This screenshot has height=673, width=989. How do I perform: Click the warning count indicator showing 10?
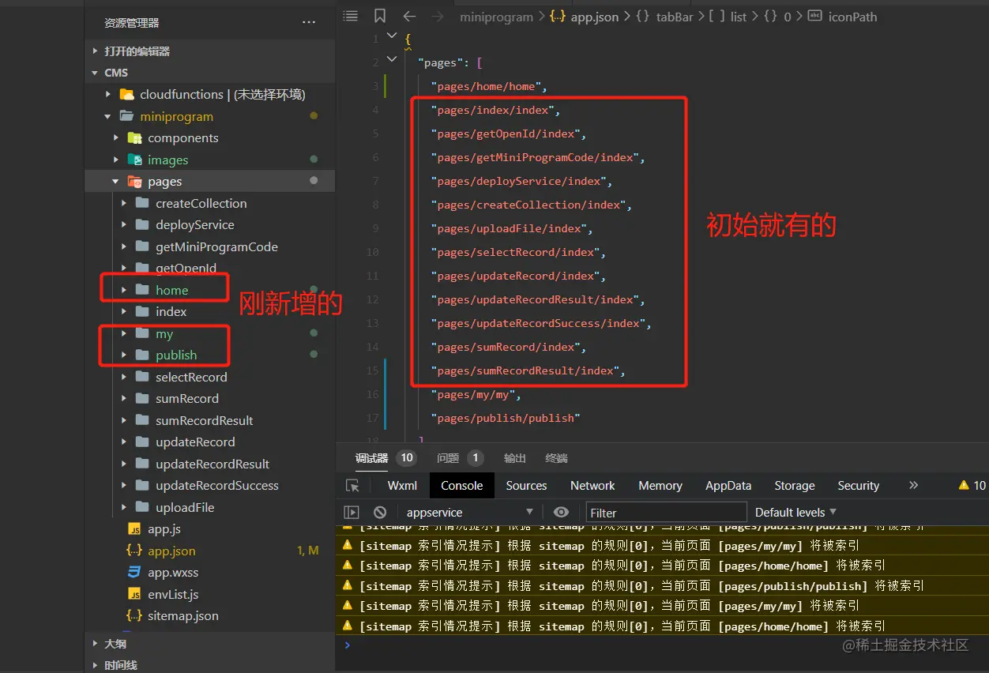pos(972,485)
